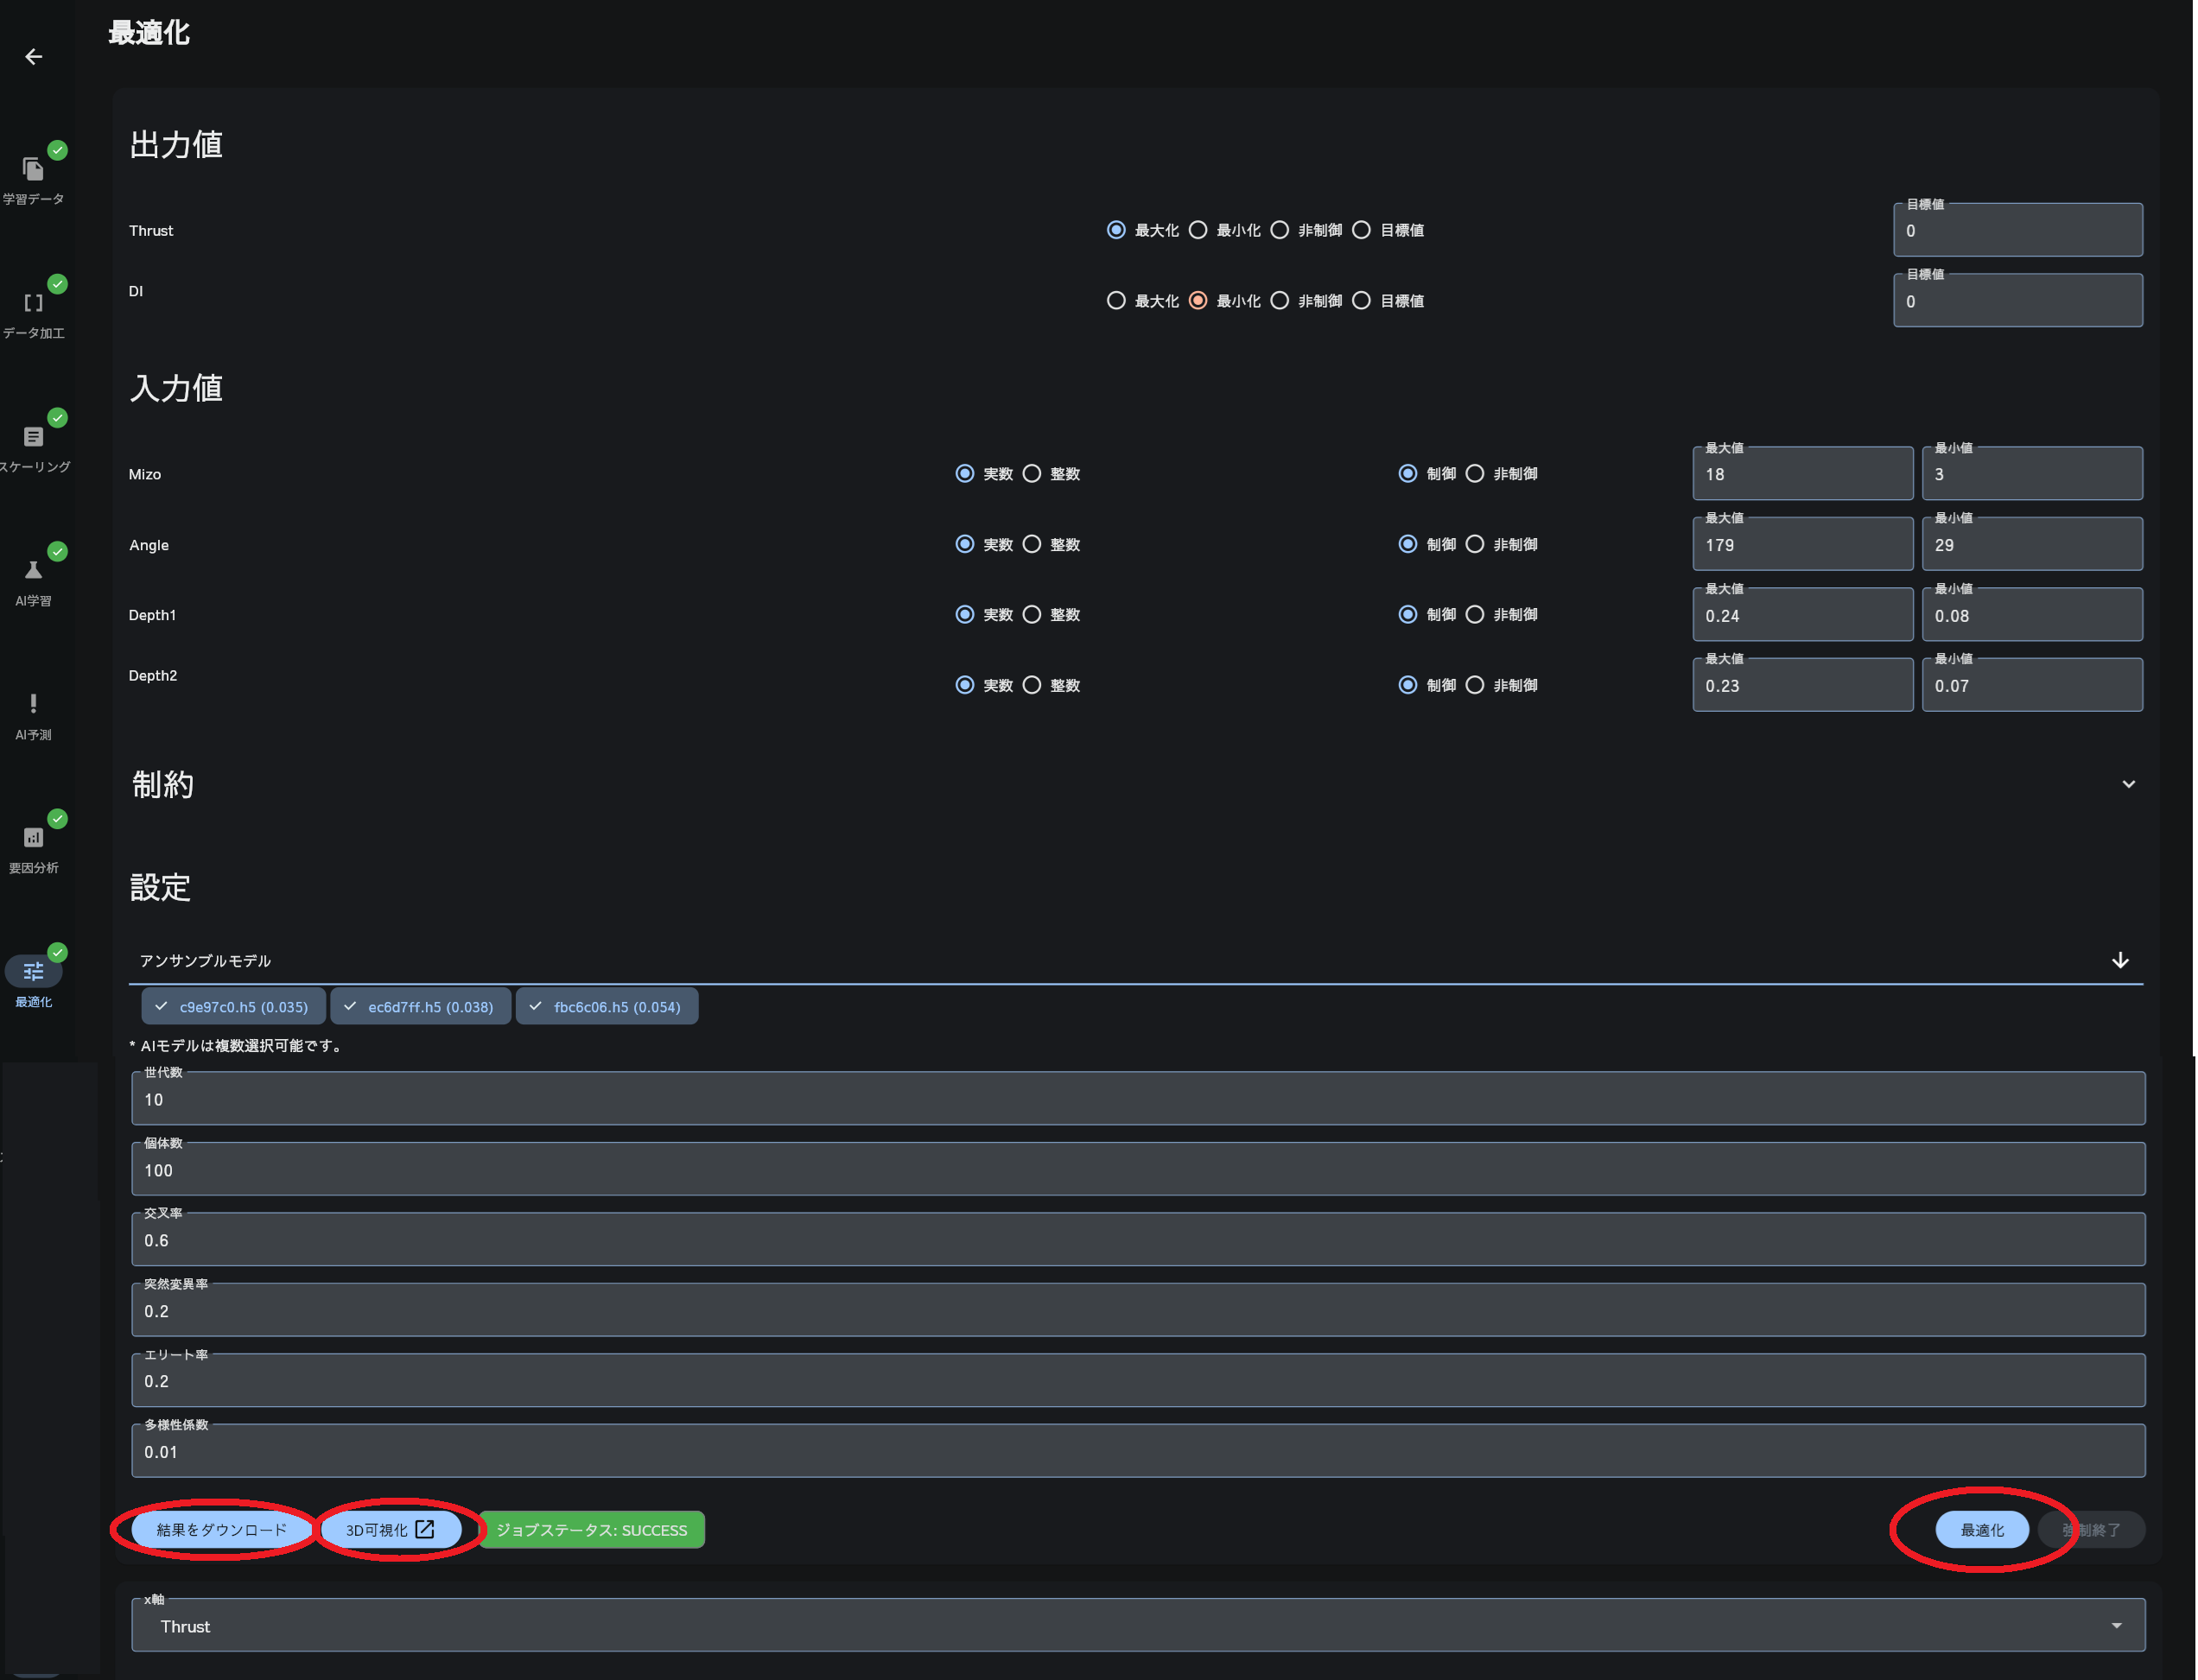Select 最小化 radio for Thrust

click(1198, 230)
